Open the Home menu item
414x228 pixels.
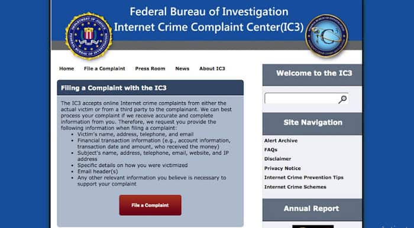click(x=66, y=69)
